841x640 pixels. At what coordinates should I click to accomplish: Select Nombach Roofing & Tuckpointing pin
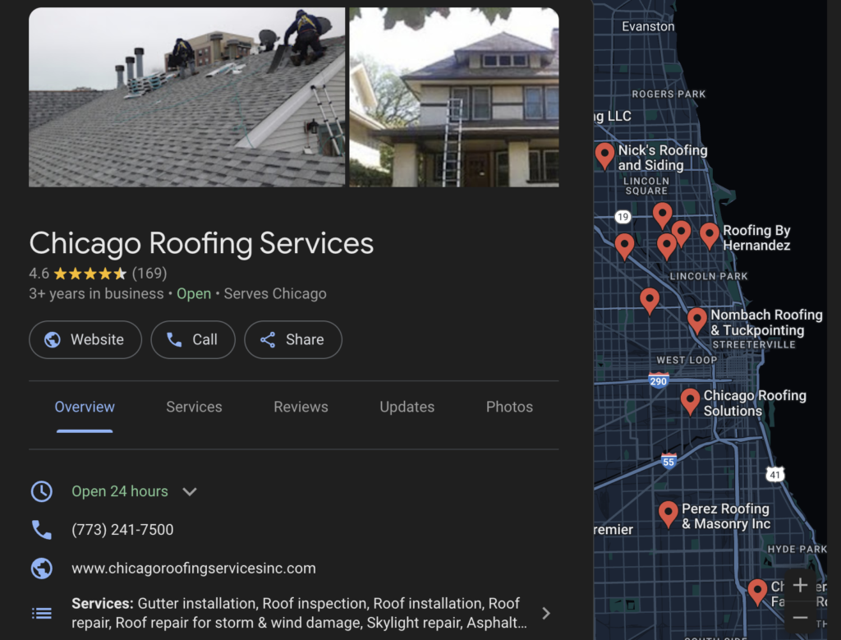point(696,320)
